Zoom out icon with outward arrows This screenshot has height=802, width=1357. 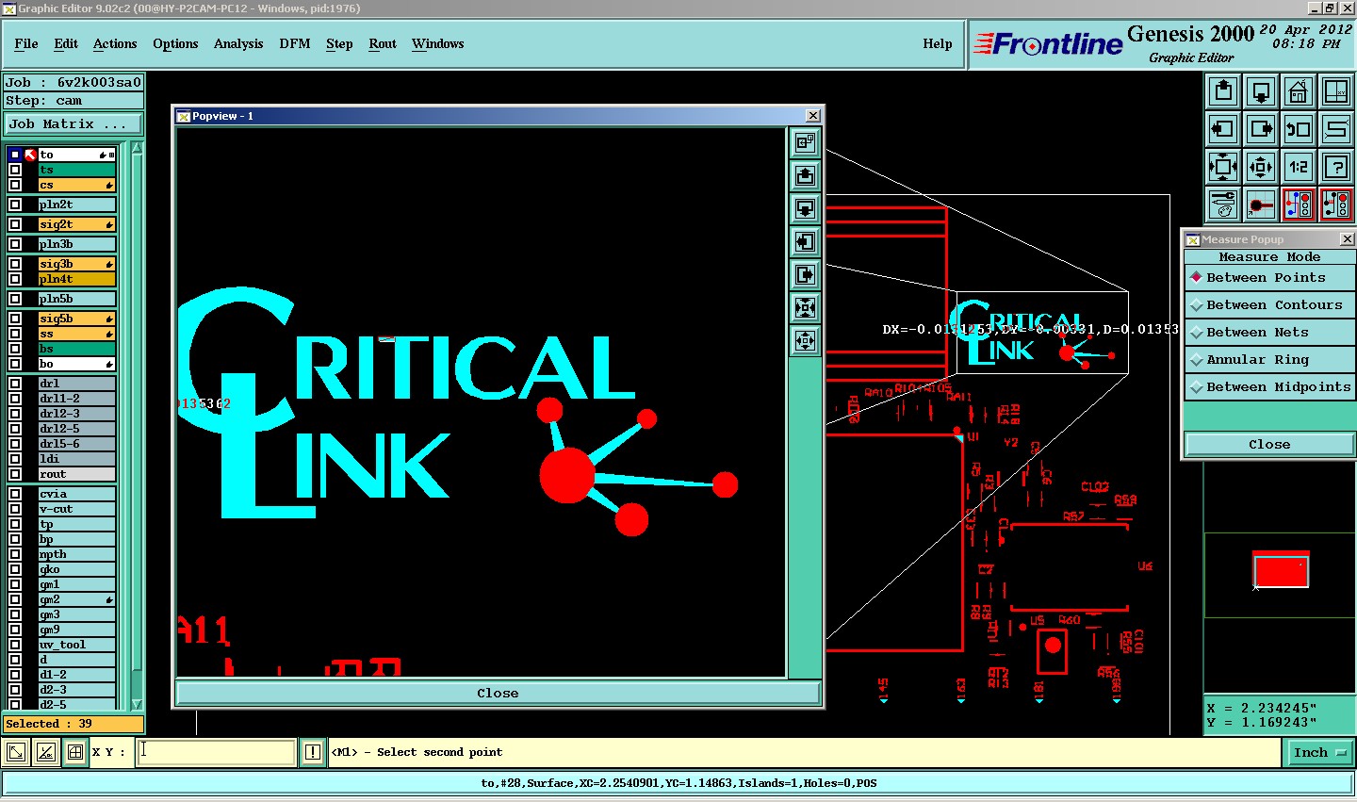1261,167
